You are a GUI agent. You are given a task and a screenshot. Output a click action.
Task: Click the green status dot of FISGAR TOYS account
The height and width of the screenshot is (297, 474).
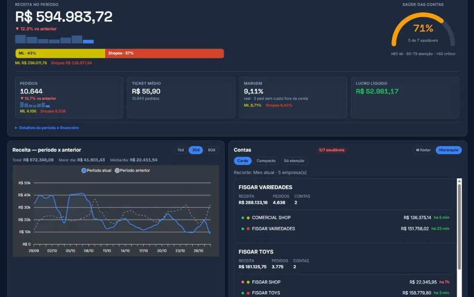(x=243, y=293)
